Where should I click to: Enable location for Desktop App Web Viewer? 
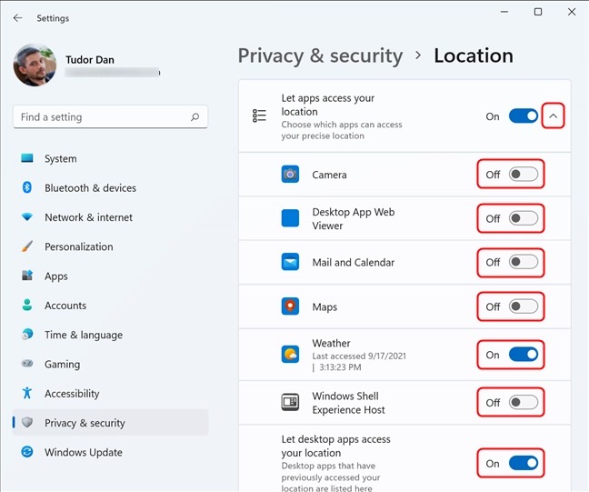524,218
